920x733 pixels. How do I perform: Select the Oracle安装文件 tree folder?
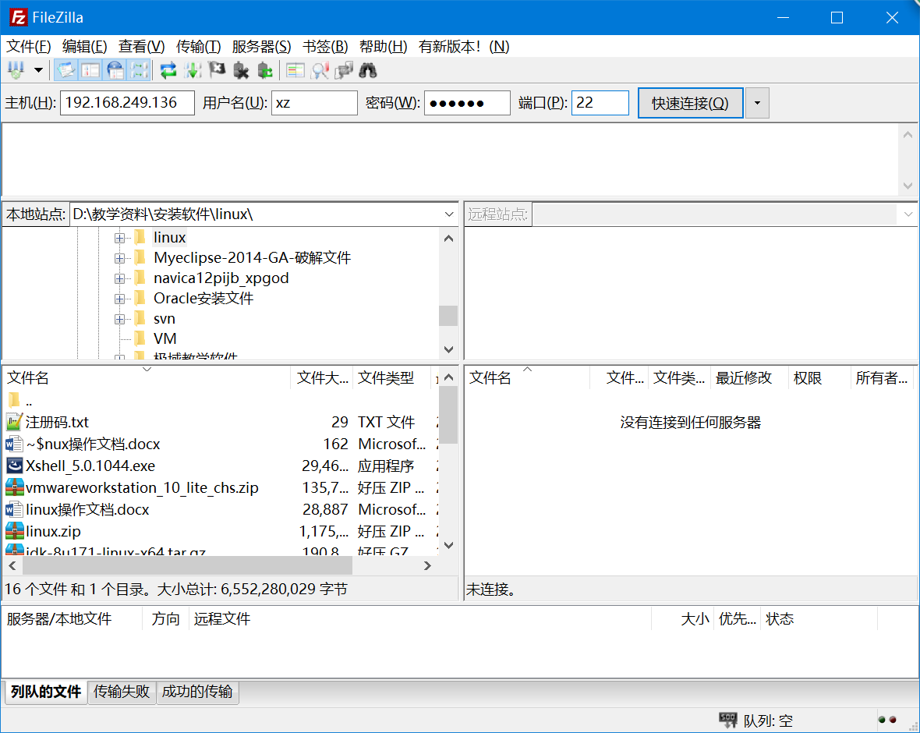(203, 299)
